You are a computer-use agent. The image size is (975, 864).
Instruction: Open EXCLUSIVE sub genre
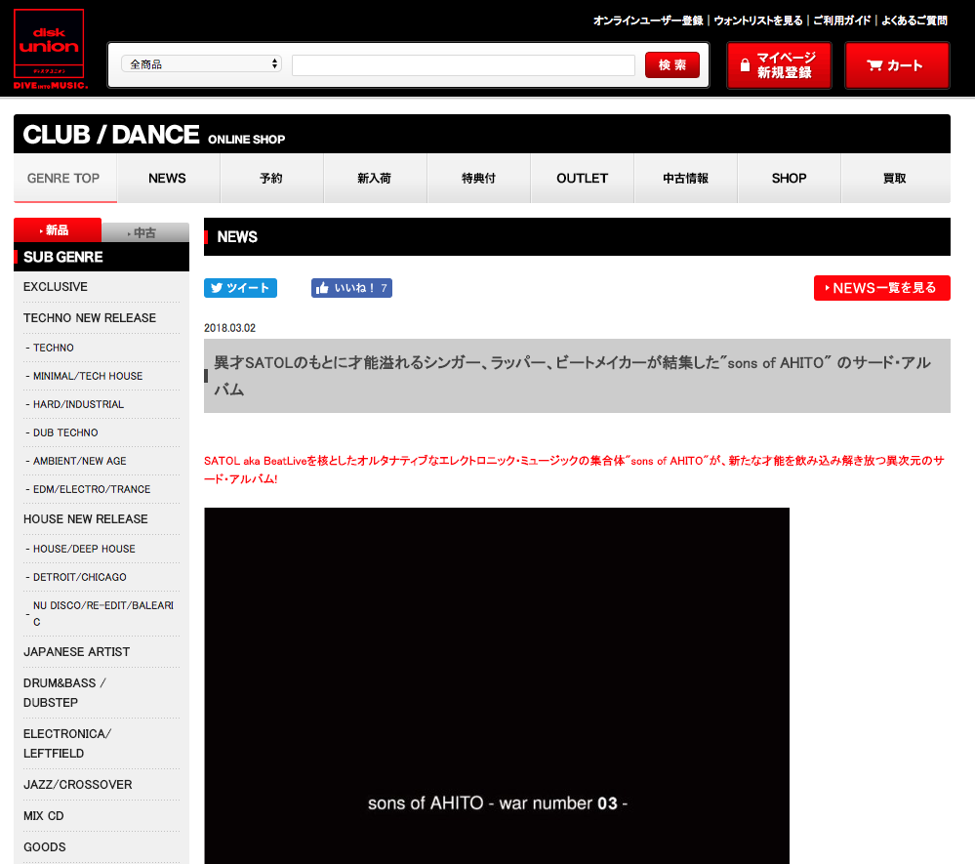coord(56,287)
